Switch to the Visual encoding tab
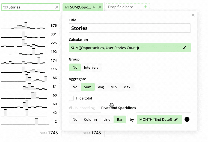208x142 pixels. 82,108
